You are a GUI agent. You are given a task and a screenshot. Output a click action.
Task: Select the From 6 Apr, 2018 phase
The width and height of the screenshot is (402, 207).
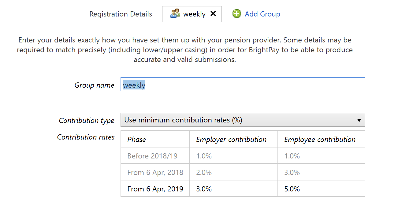[155, 172]
